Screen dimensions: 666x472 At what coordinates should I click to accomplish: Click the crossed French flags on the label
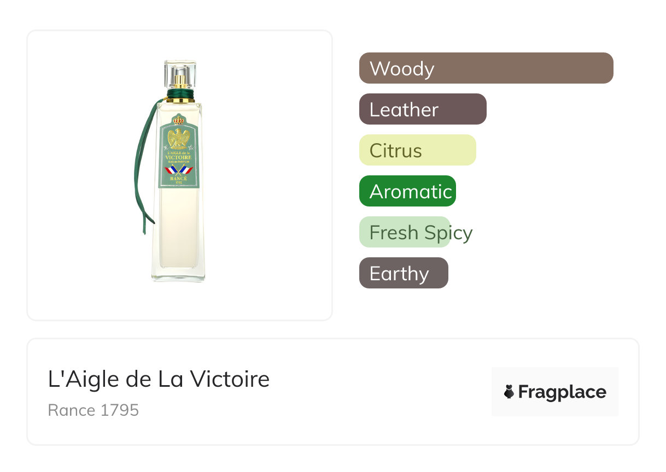click(179, 170)
